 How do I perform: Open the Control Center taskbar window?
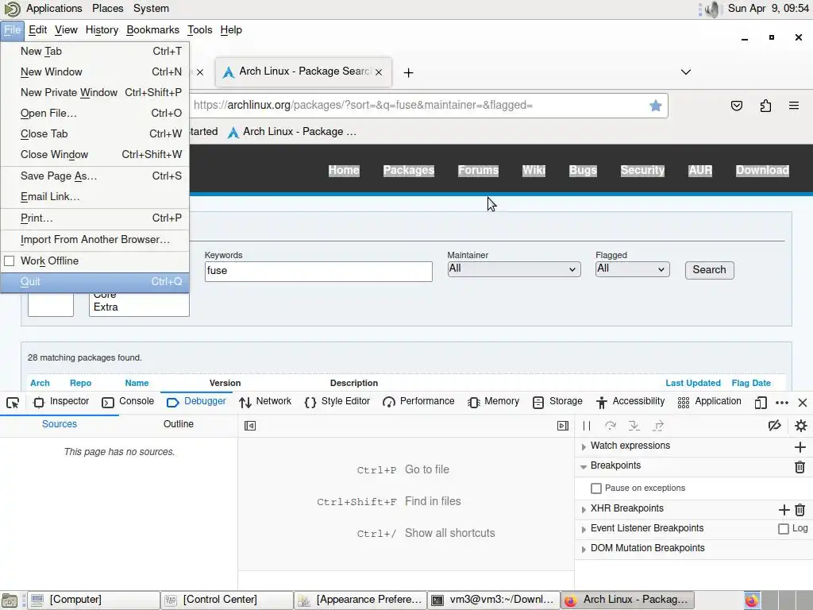(x=226, y=600)
